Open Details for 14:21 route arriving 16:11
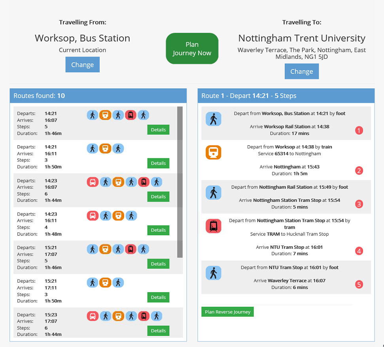 tap(158, 163)
